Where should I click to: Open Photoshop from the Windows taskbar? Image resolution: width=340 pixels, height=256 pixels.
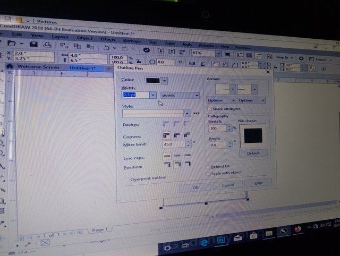(x=221, y=240)
